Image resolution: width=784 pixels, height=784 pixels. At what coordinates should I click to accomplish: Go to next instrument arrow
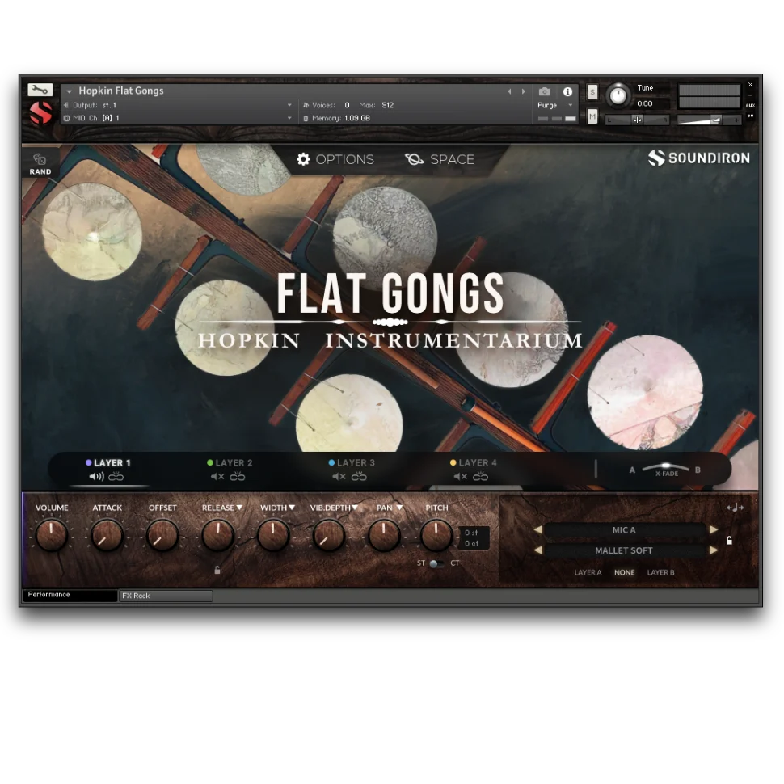tap(524, 91)
